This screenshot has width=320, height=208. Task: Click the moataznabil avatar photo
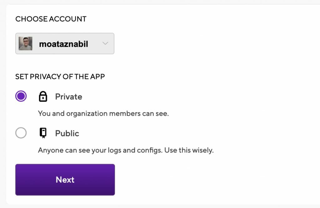[x=26, y=43]
